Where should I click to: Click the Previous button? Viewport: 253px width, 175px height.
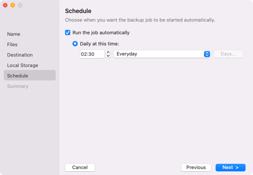click(x=196, y=168)
